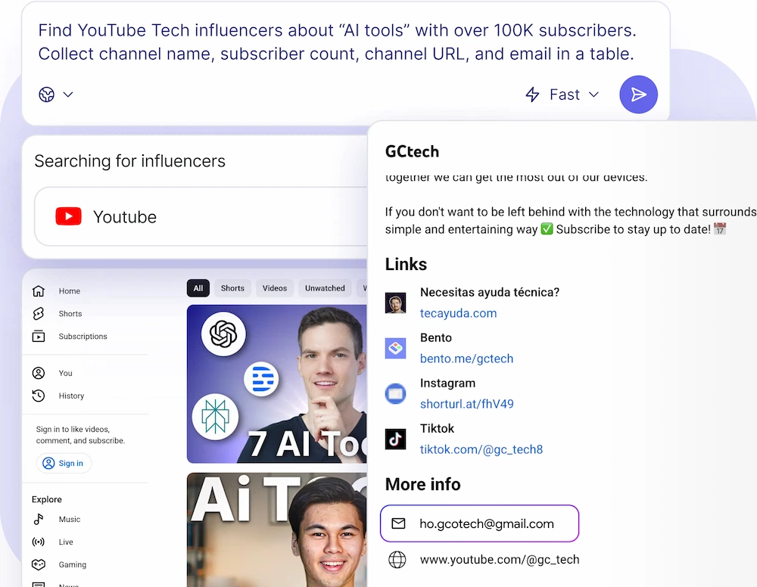The width and height of the screenshot is (757, 587).
Task: Click the Music note icon
Action: click(x=39, y=519)
